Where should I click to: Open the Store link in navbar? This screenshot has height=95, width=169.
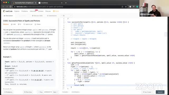(56, 11)
